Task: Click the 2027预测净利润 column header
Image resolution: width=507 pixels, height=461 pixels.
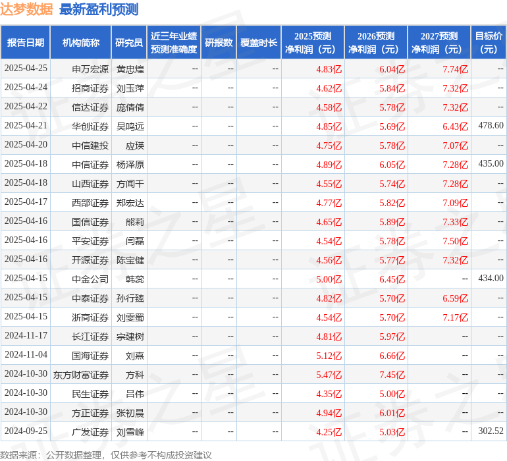Action: tap(439, 42)
